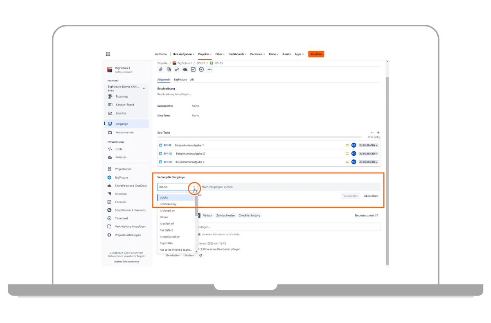Image resolution: width=491 pixels, height=323 pixels.
Task: Click the link issue chain icon
Action: [x=177, y=70]
